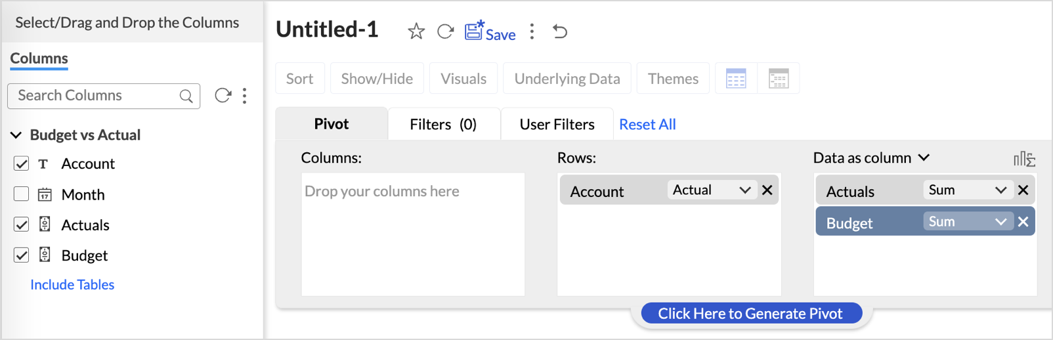This screenshot has width=1053, height=340.
Task: Remove Account from the Rows shelf
Action: click(767, 190)
